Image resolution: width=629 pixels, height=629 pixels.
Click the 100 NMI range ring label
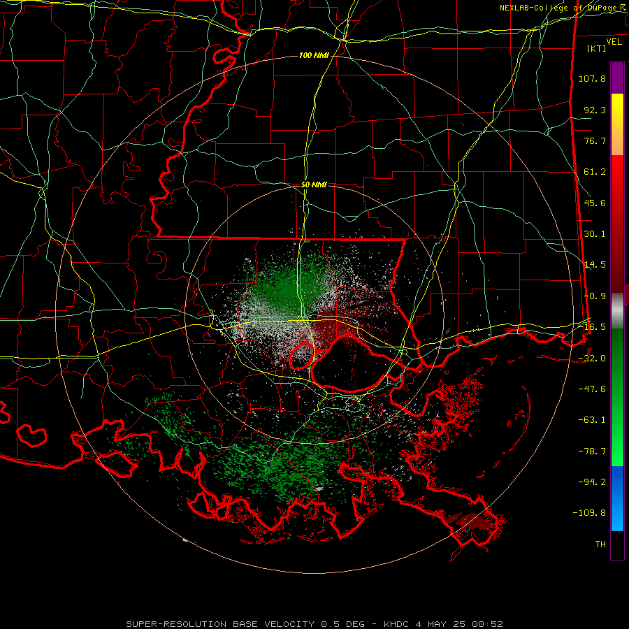tap(314, 55)
